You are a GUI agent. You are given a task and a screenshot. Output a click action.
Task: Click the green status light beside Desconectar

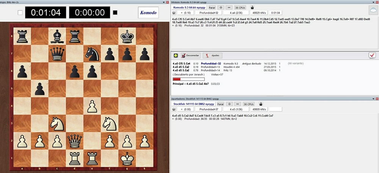(176, 56)
